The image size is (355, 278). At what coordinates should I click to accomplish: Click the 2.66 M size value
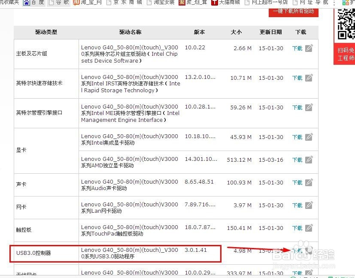click(x=243, y=48)
